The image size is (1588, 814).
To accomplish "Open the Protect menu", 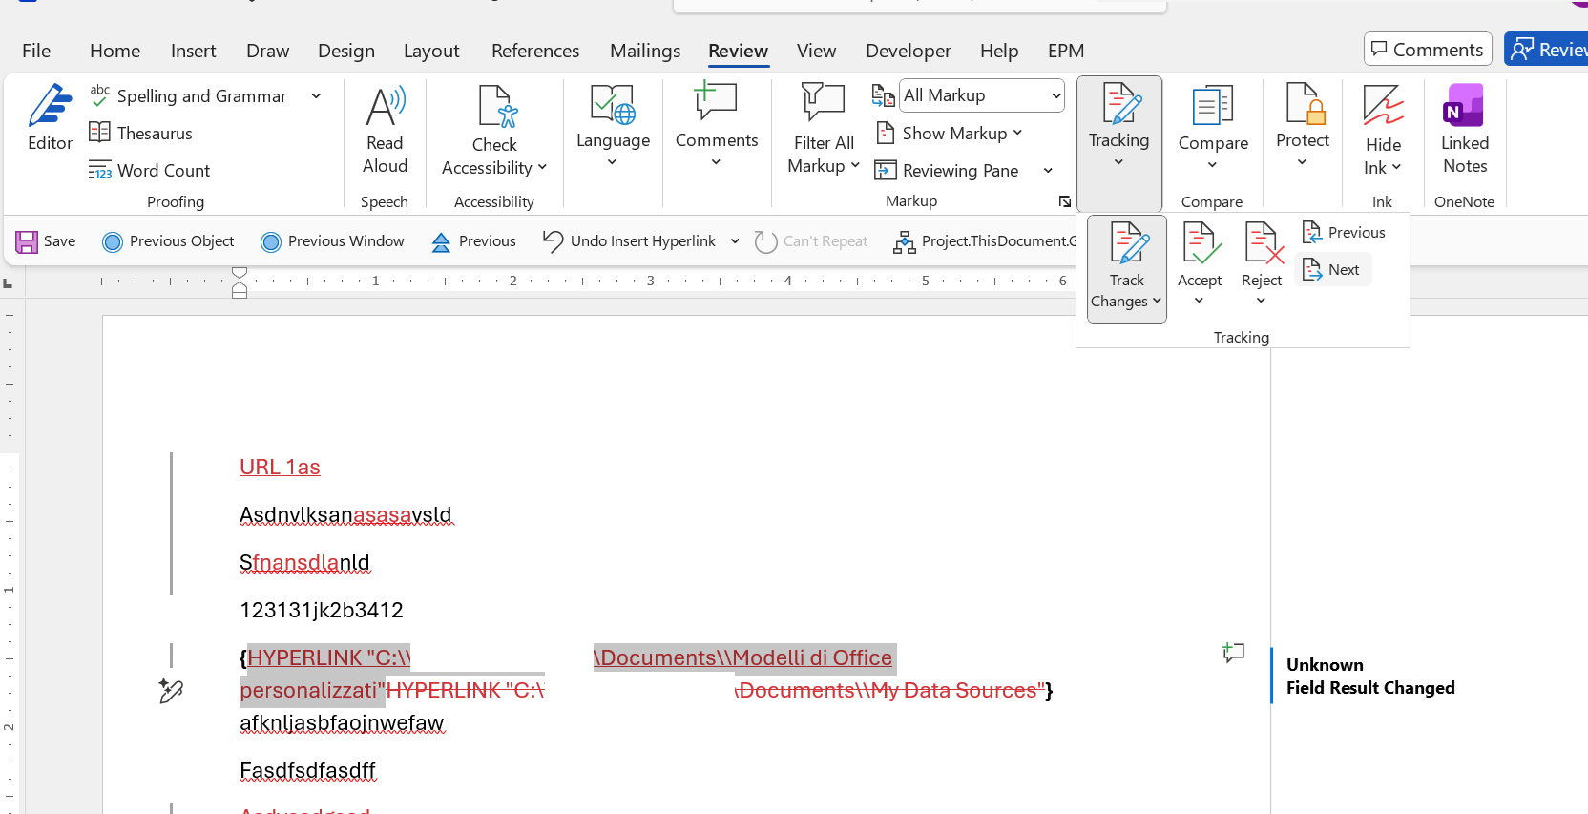I will [x=1303, y=127].
